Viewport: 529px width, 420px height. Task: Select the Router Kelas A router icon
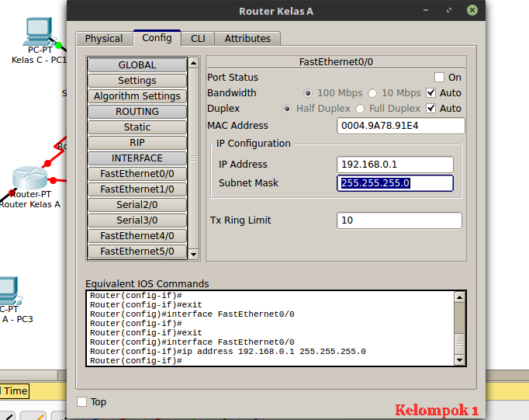pyautogui.click(x=29, y=178)
